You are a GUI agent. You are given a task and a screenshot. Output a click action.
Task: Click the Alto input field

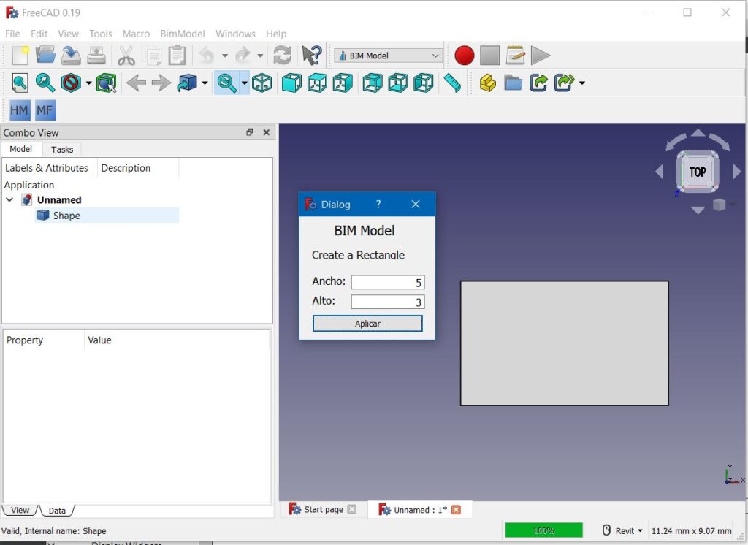tap(388, 302)
